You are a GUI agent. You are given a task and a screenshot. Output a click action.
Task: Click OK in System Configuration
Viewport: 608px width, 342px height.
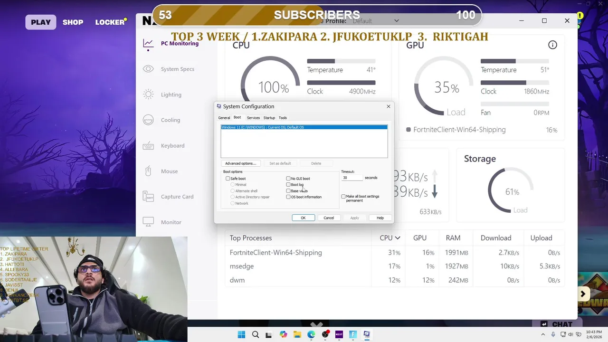[x=303, y=218]
